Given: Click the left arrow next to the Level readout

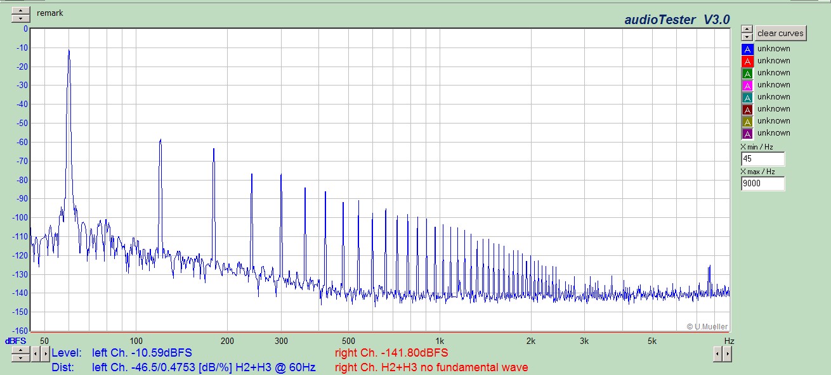Looking at the screenshot, I should pyautogui.click(x=36, y=354).
